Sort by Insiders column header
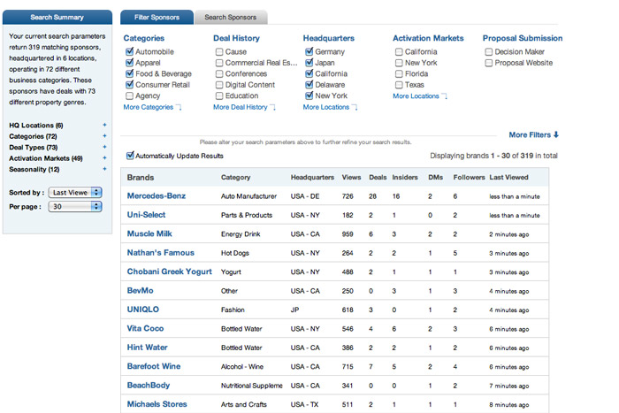This screenshot has width=619, height=413. (405, 177)
